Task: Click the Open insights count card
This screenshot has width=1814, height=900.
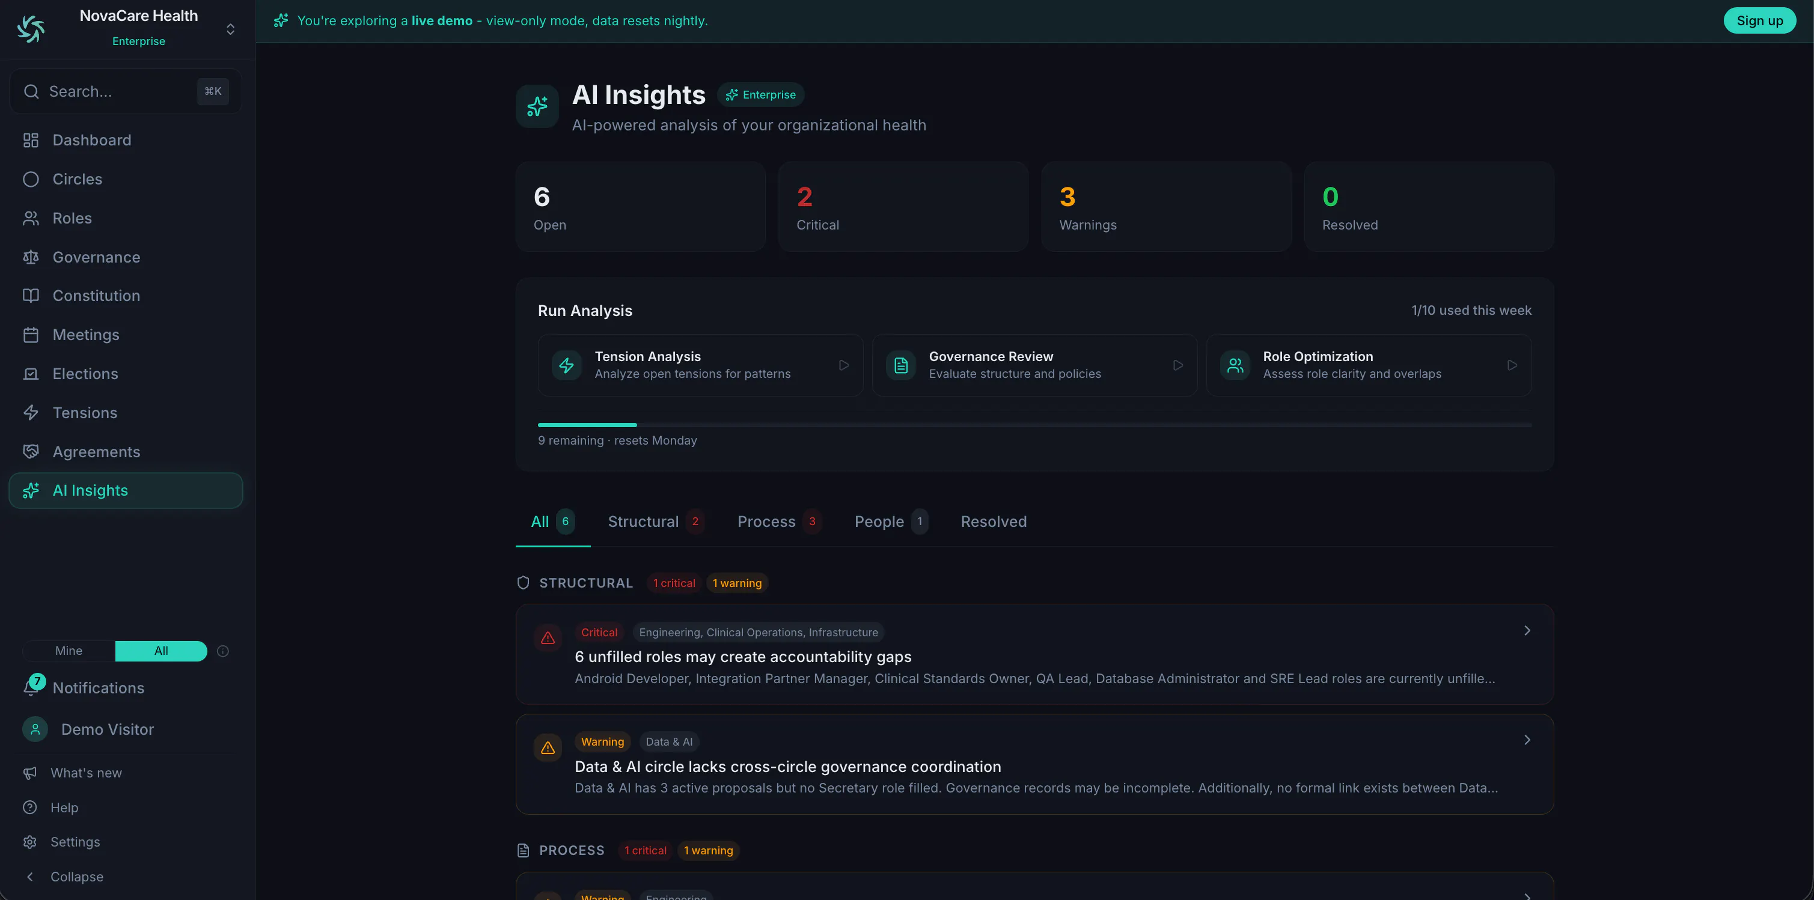Action: [x=640, y=207]
